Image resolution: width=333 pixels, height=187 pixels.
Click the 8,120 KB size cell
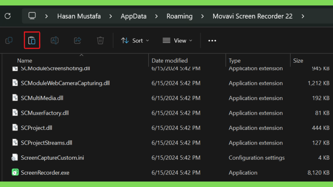(318, 173)
